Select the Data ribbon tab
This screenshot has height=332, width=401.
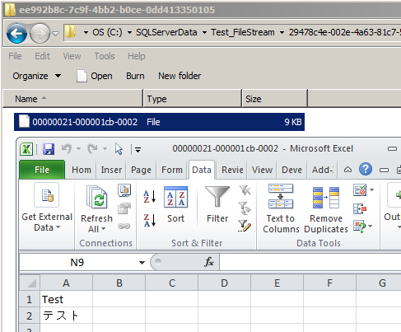202,170
